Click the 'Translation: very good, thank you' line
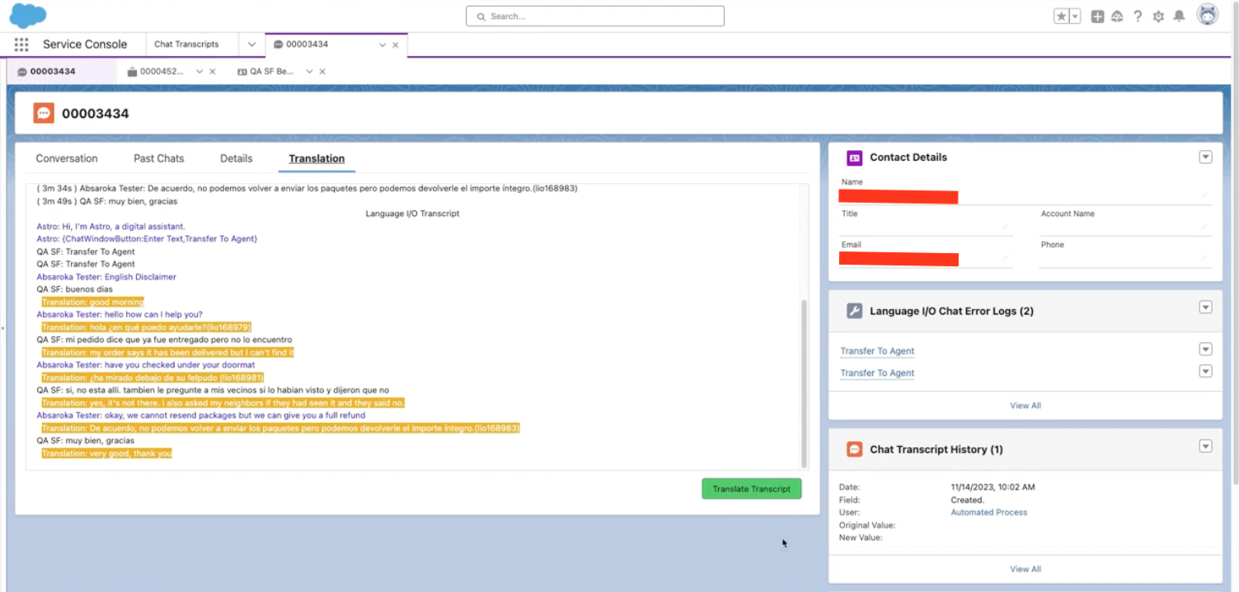Screen dimensions: 1239x592 point(106,453)
